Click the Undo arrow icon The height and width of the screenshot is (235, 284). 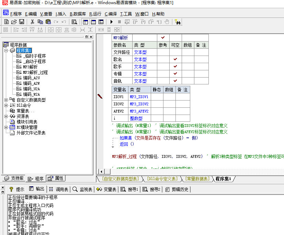[64, 22]
